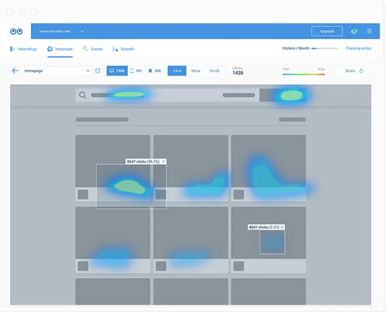Open the Recordings tab
Screen dimensions: 390x312
point(24,49)
